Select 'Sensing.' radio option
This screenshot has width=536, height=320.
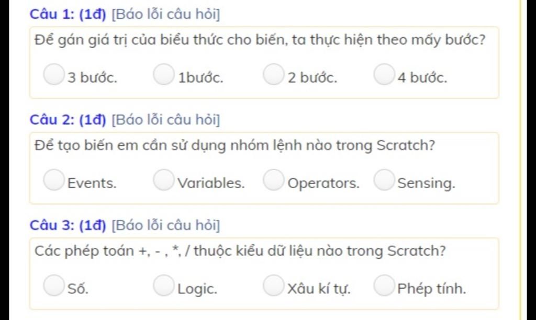click(x=384, y=180)
